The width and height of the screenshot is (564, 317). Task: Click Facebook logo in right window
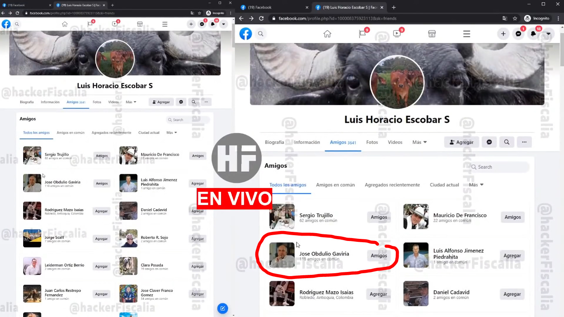click(x=245, y=34)
